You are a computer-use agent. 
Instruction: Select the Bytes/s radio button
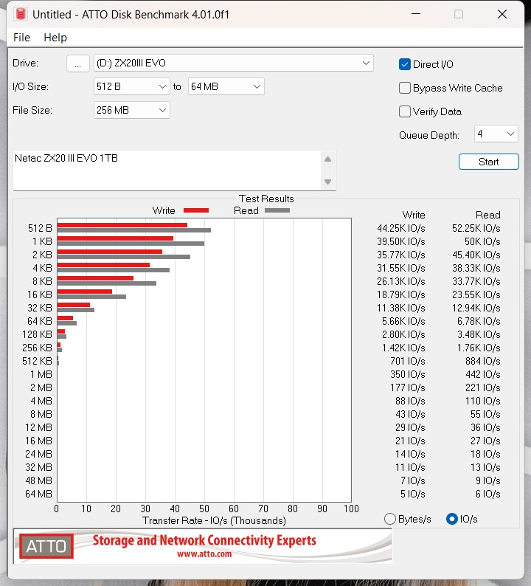(390, 519)
